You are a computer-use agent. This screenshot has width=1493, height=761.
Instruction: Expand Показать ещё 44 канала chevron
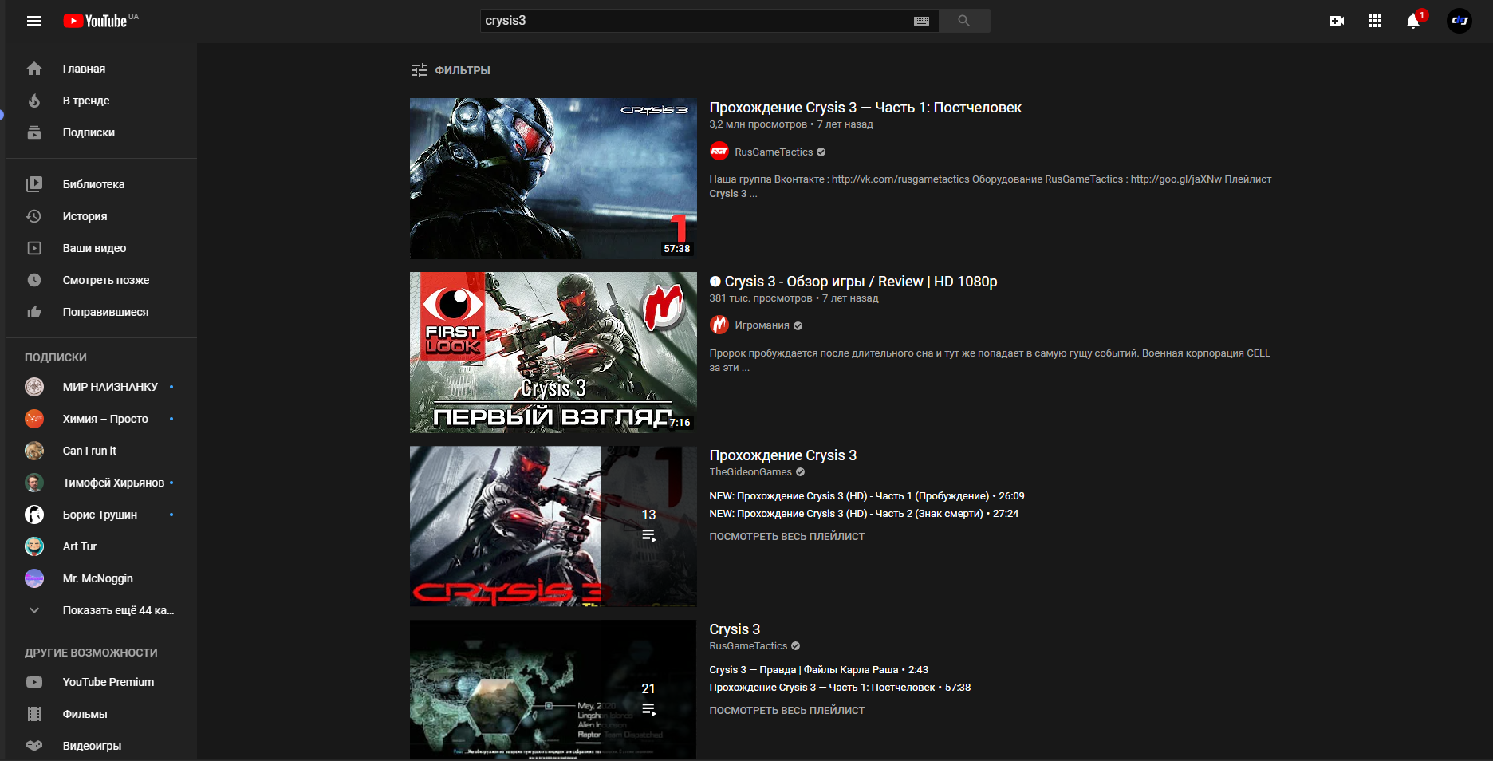[34, 610]
